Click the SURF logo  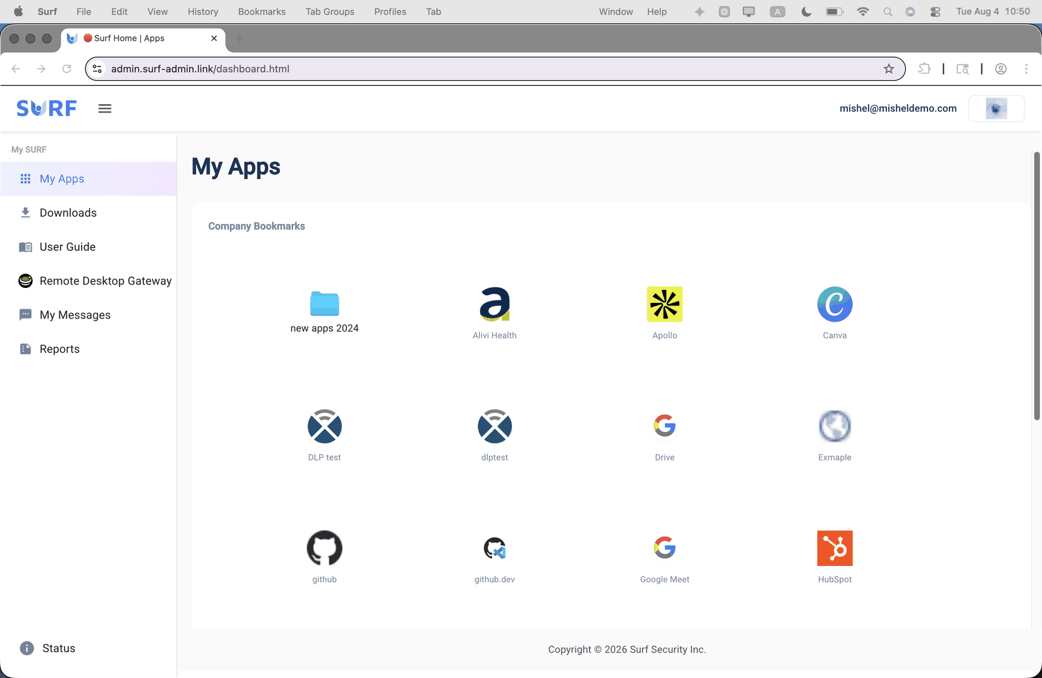coord(47,108)
